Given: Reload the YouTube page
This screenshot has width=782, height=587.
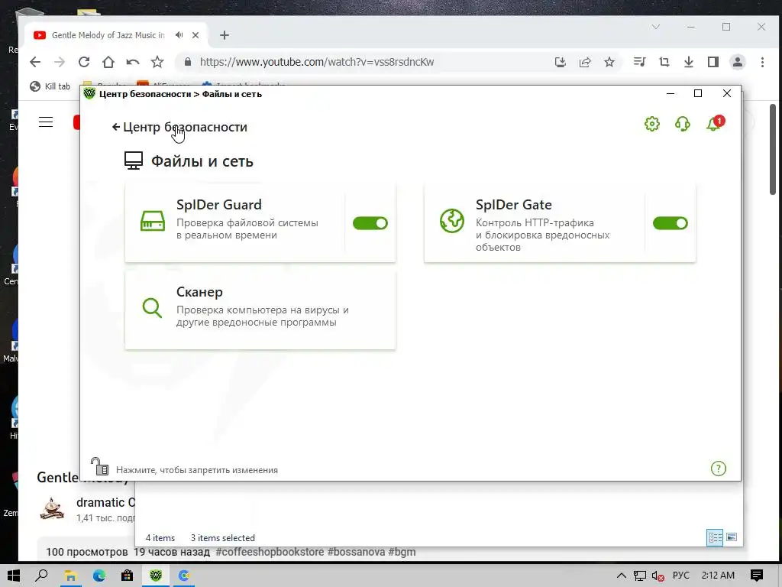Looking at the screenshot, I should click(x=84, y=62).
